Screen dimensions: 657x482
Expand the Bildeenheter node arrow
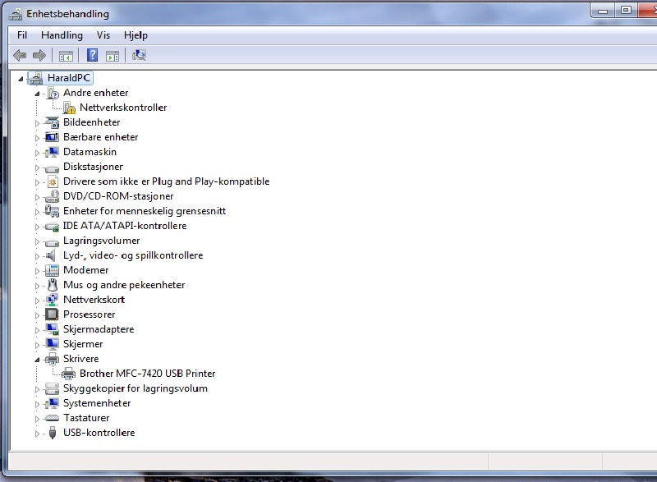(37, 123)
